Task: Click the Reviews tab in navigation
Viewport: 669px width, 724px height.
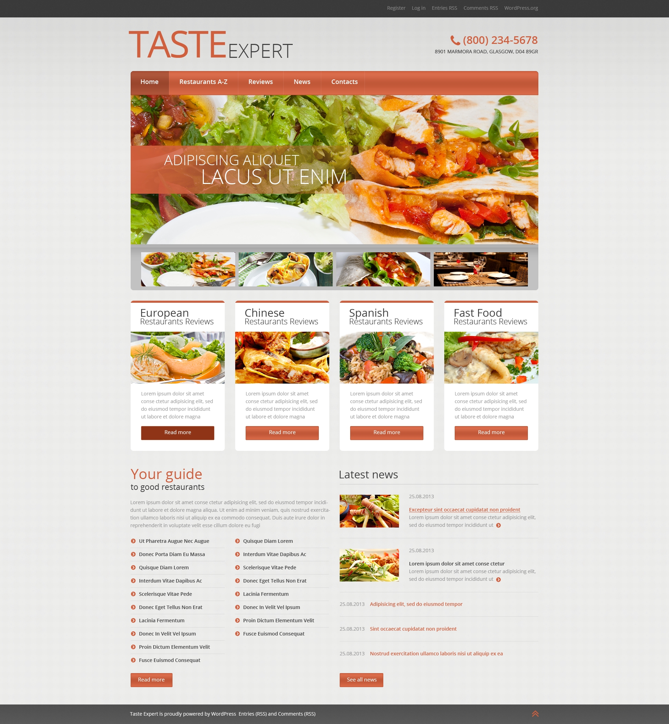Action: click(x=260, y=82)
